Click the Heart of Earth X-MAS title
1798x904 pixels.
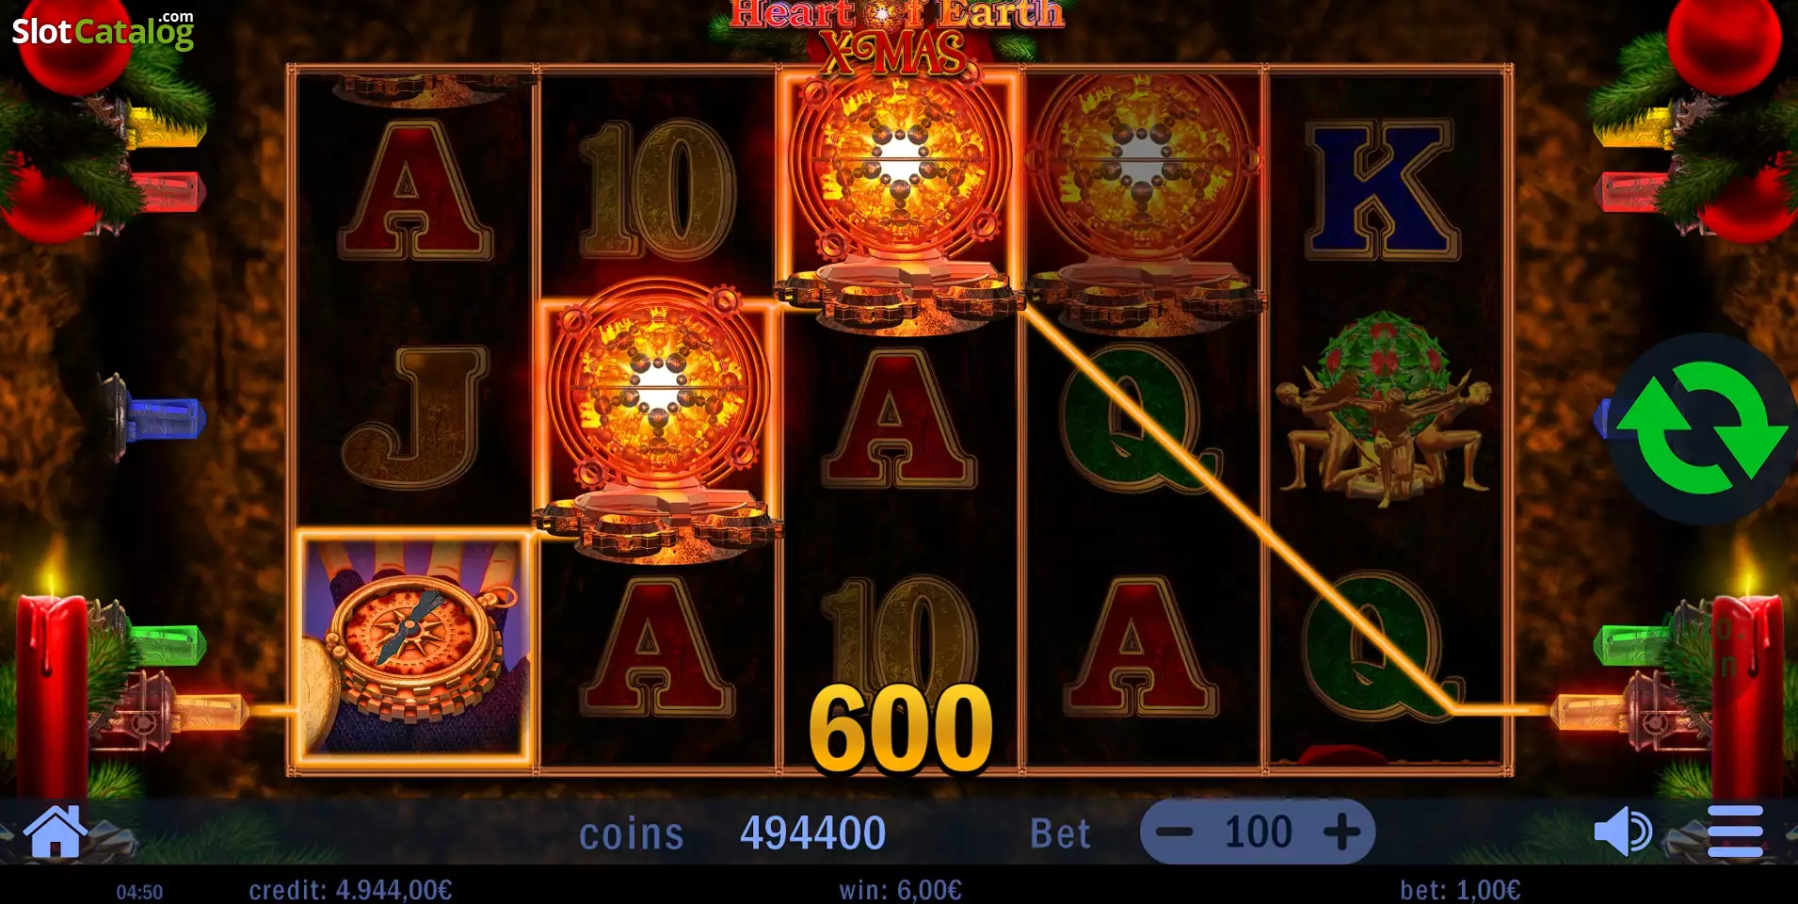[x=897, y=35]
